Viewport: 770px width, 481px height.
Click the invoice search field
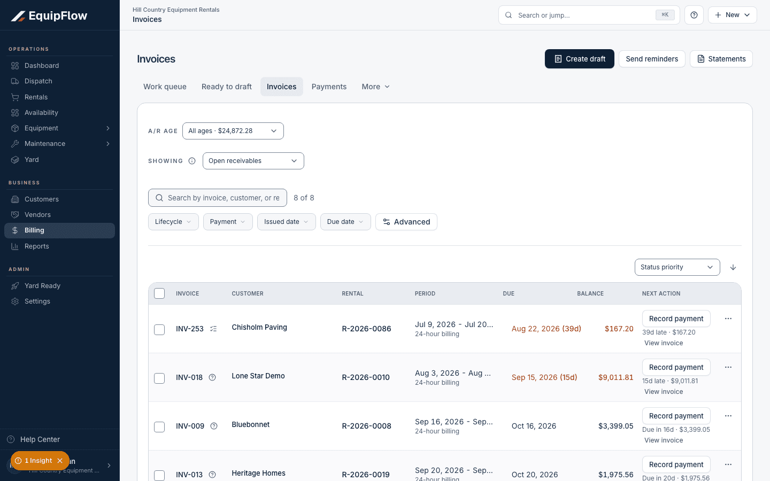pyautogui.click(x=218, y=198)
